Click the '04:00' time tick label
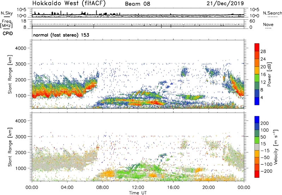Screen dimensions: 282x195 click(x=67, y=188)
